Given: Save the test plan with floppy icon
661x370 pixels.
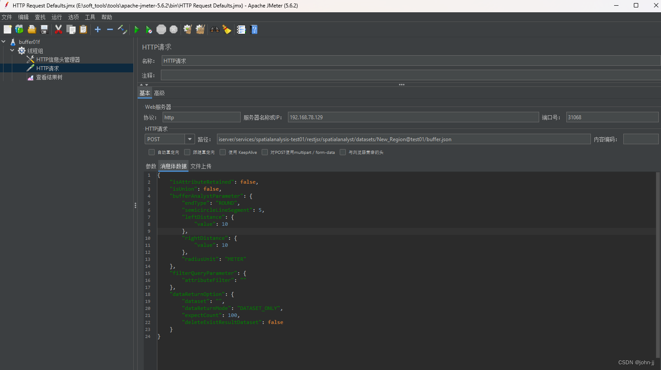Looking at the screenshot, I should 44,29.
